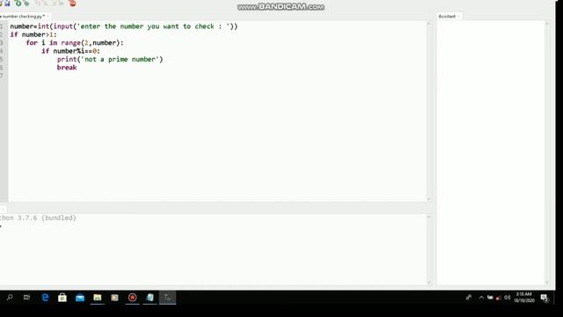Open the Action Center notifications
563x317 pixels.
545,298
